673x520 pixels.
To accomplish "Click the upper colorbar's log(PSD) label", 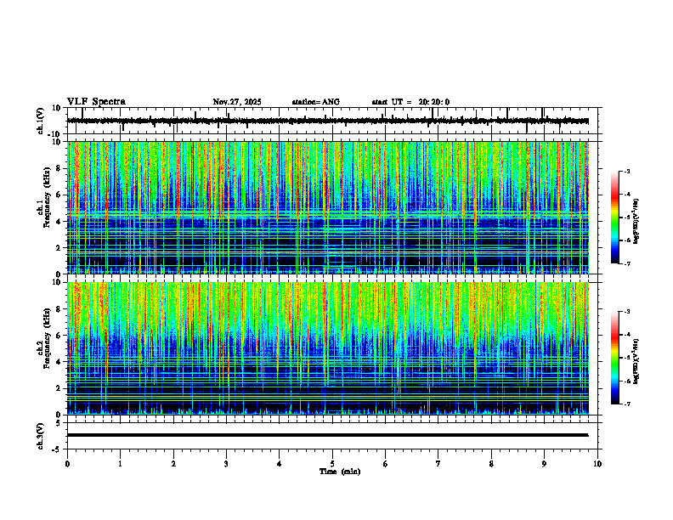I will (x=636, y=222).
